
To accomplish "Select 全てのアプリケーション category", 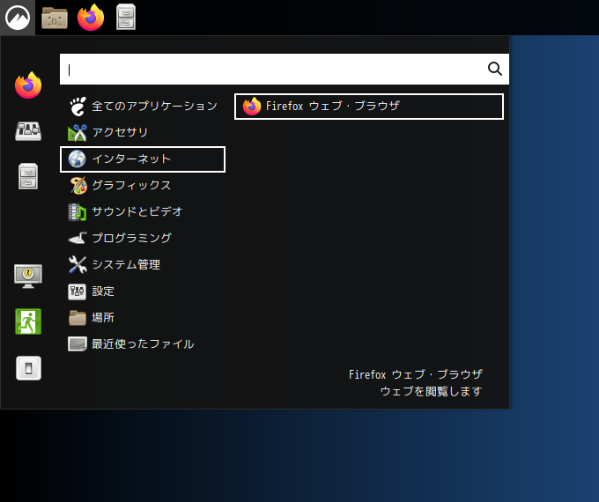I will point(143,107).
